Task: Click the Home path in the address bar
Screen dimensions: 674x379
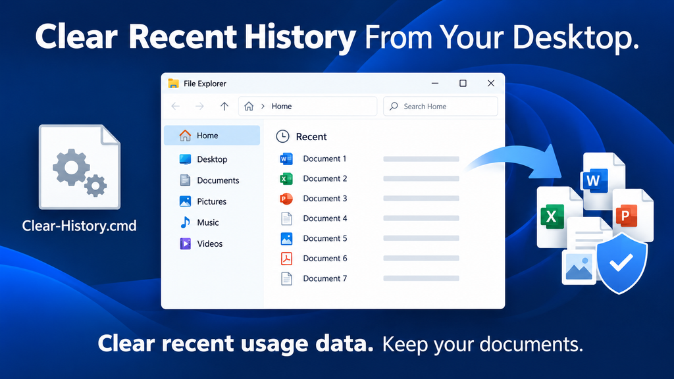Action: click(282, 106)
